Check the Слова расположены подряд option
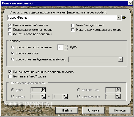 tap(10, 30)
